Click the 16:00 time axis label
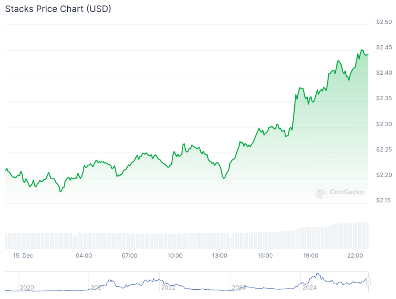 (x=265, y=256)
